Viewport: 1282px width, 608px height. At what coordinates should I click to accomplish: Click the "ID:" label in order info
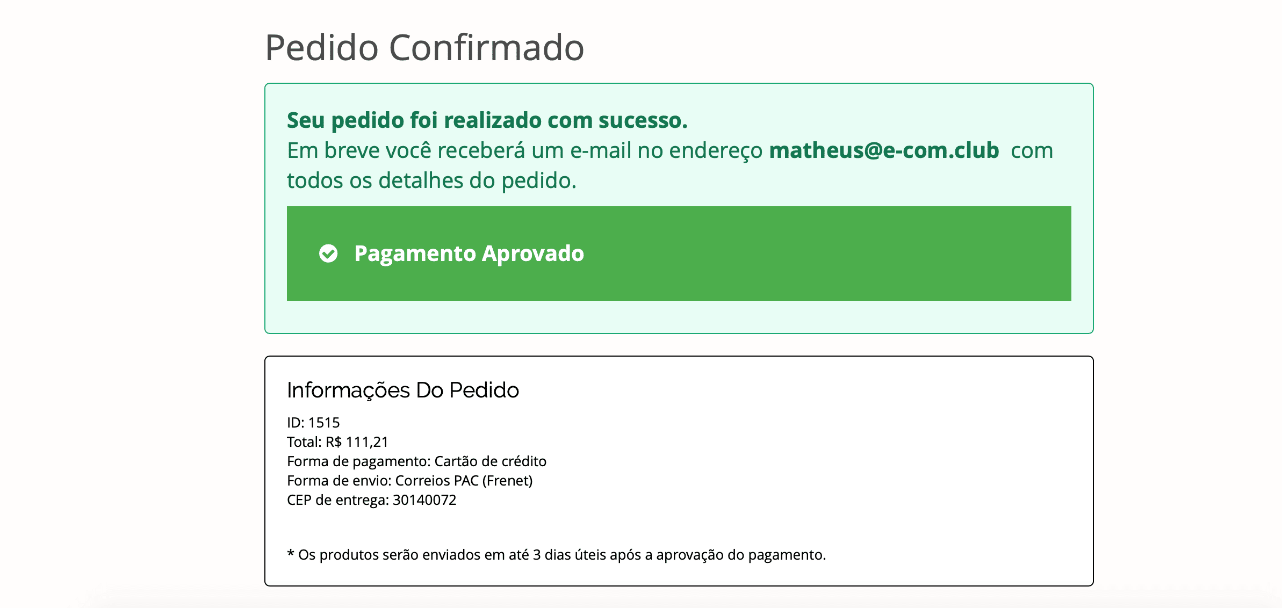[296, 423]
